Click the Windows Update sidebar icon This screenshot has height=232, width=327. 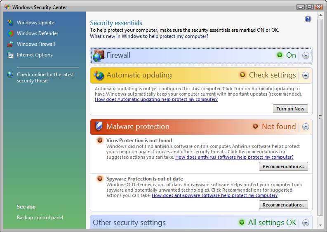coord(10,23)
